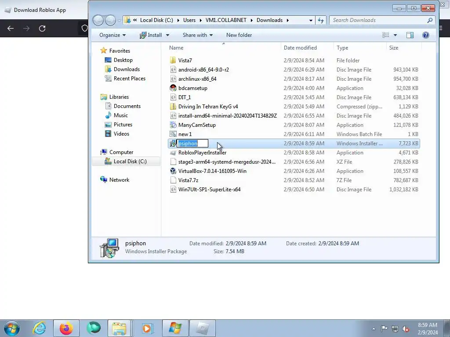Click Change your view button
The image size is (450, 337).
coord(386,35)
